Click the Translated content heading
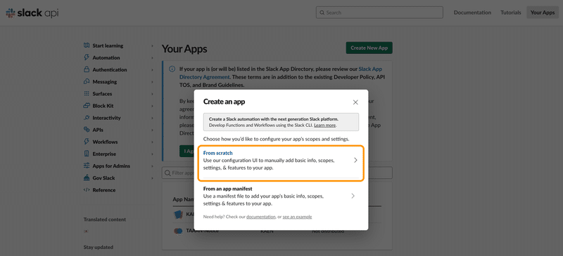The width and height of the screenshot is (563, 256). tap(105, 220)
